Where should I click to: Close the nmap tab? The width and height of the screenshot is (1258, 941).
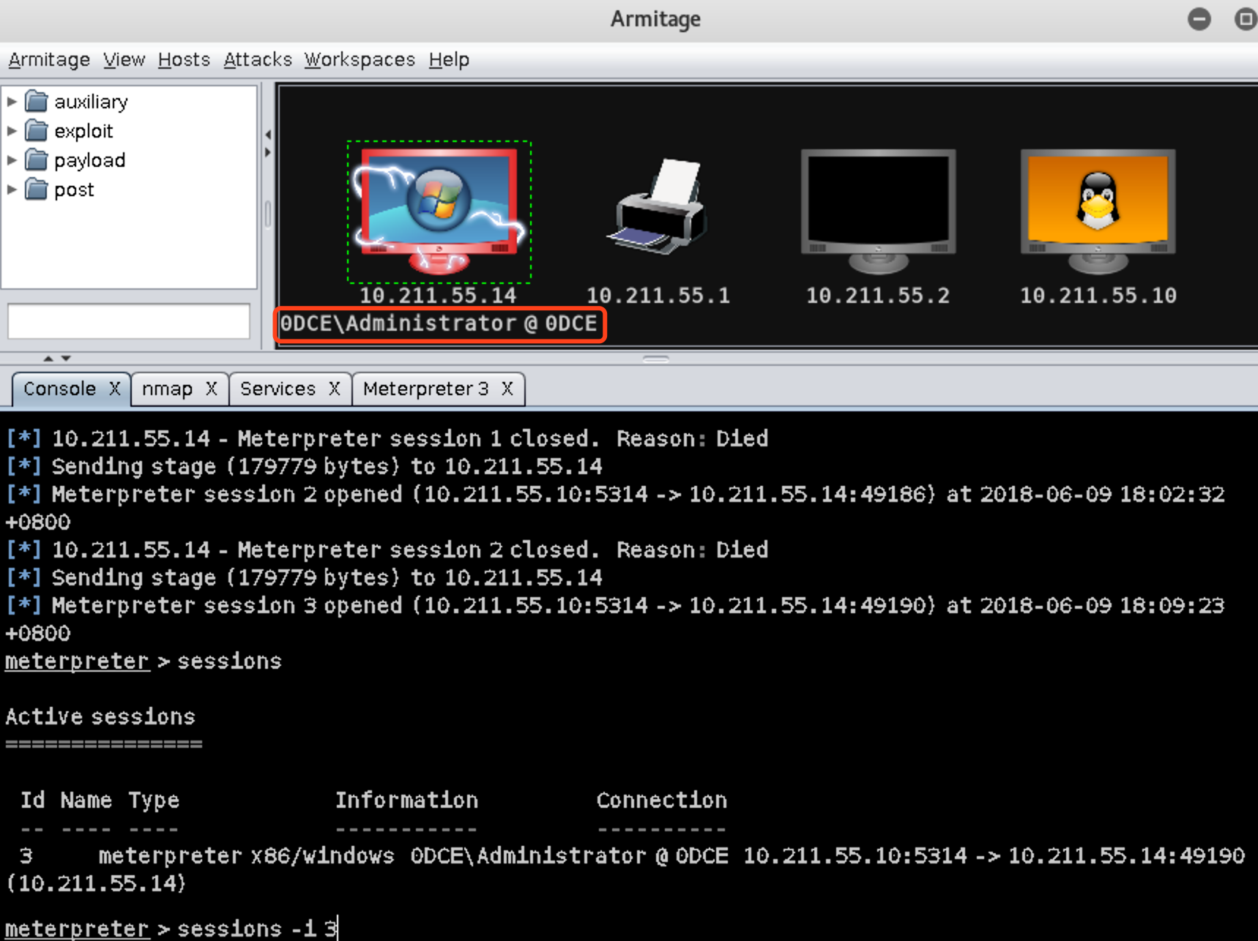[x=212, y=389]
